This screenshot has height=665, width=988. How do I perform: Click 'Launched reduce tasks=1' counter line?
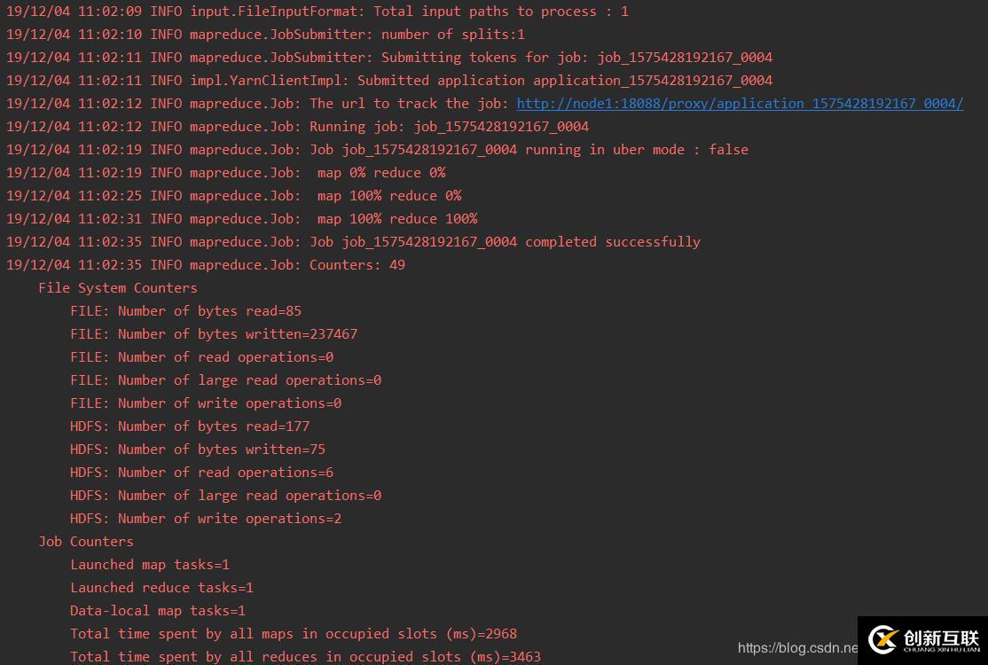tap(162, 588)
